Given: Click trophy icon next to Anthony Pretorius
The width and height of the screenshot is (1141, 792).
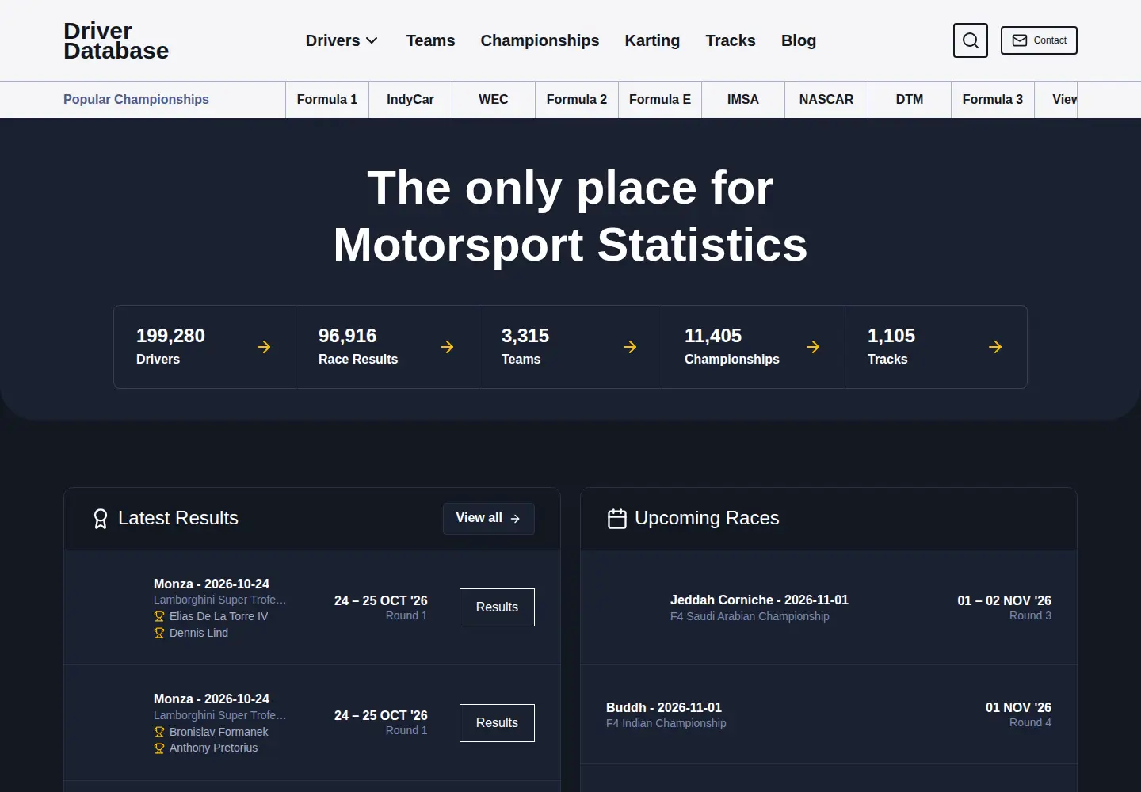Looking at the screenshot, I should (x=159, y=748).
